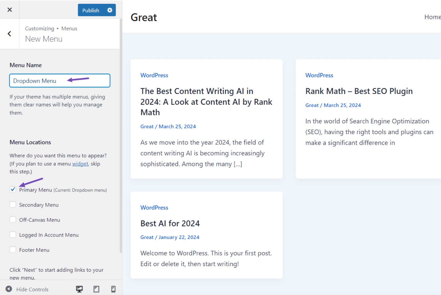Switch to mobile preview icon
This screenshot has height=295, width=441.
(x=113, y=289)
